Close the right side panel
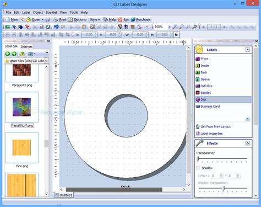 (257, 41)
